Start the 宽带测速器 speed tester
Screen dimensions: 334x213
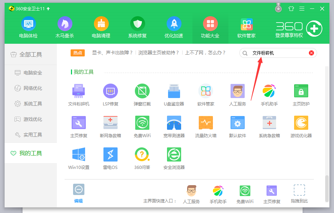(x=174, y=127)
